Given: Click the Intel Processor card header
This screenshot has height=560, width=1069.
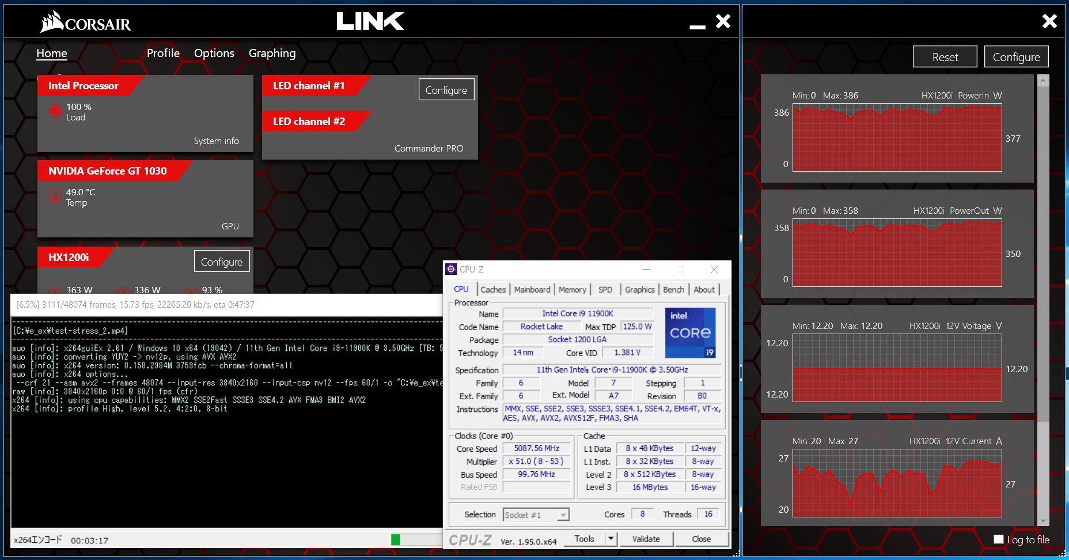Looking at the screenshot, I should pyautogui.click(x=84, y=85).
